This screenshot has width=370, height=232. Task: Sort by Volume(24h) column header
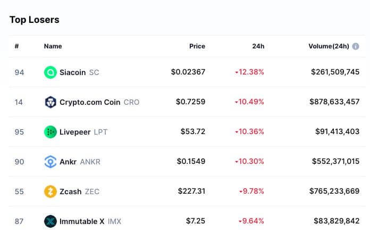[329, 46]
